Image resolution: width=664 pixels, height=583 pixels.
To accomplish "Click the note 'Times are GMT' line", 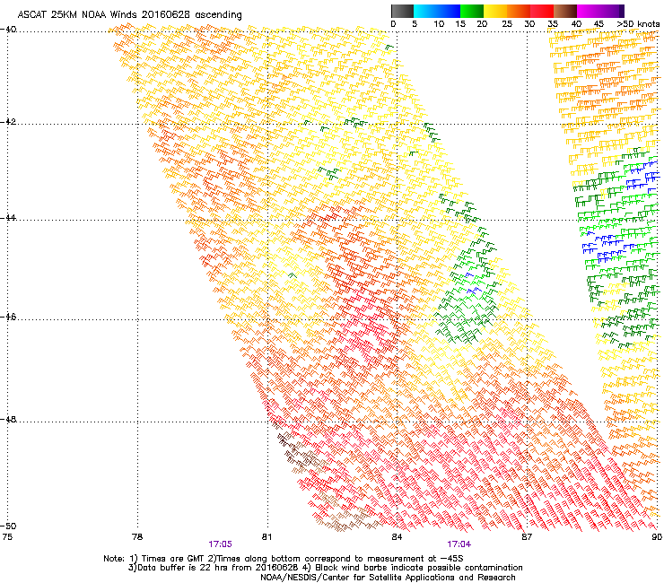I will click(x=284, y=559).
